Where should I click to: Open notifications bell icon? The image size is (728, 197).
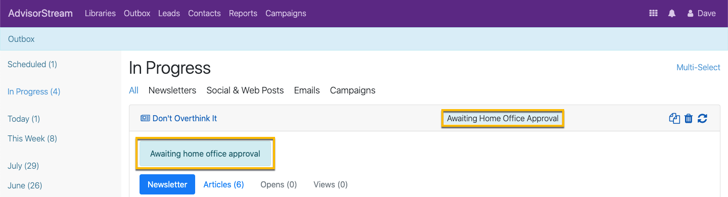(672, 14)
